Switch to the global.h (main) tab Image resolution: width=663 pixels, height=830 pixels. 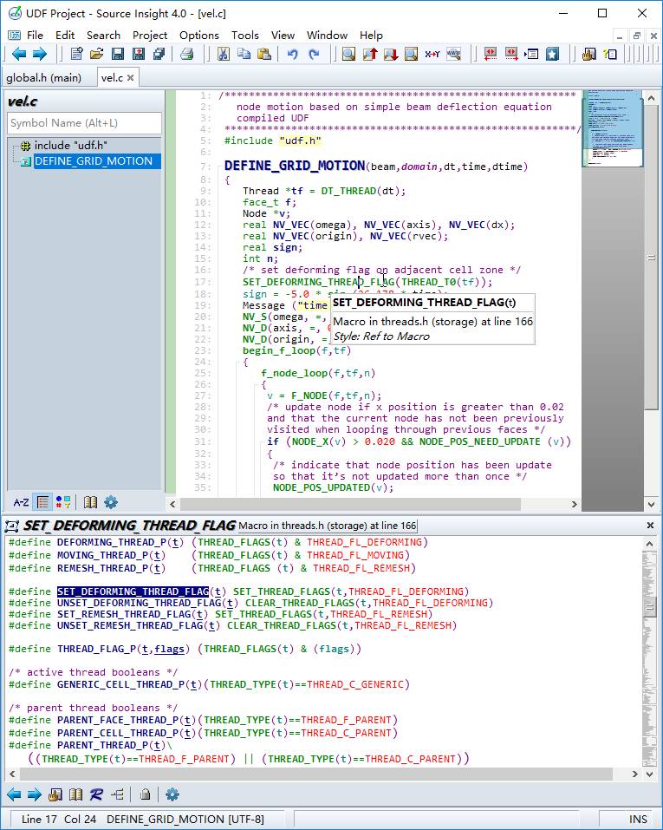44,77
